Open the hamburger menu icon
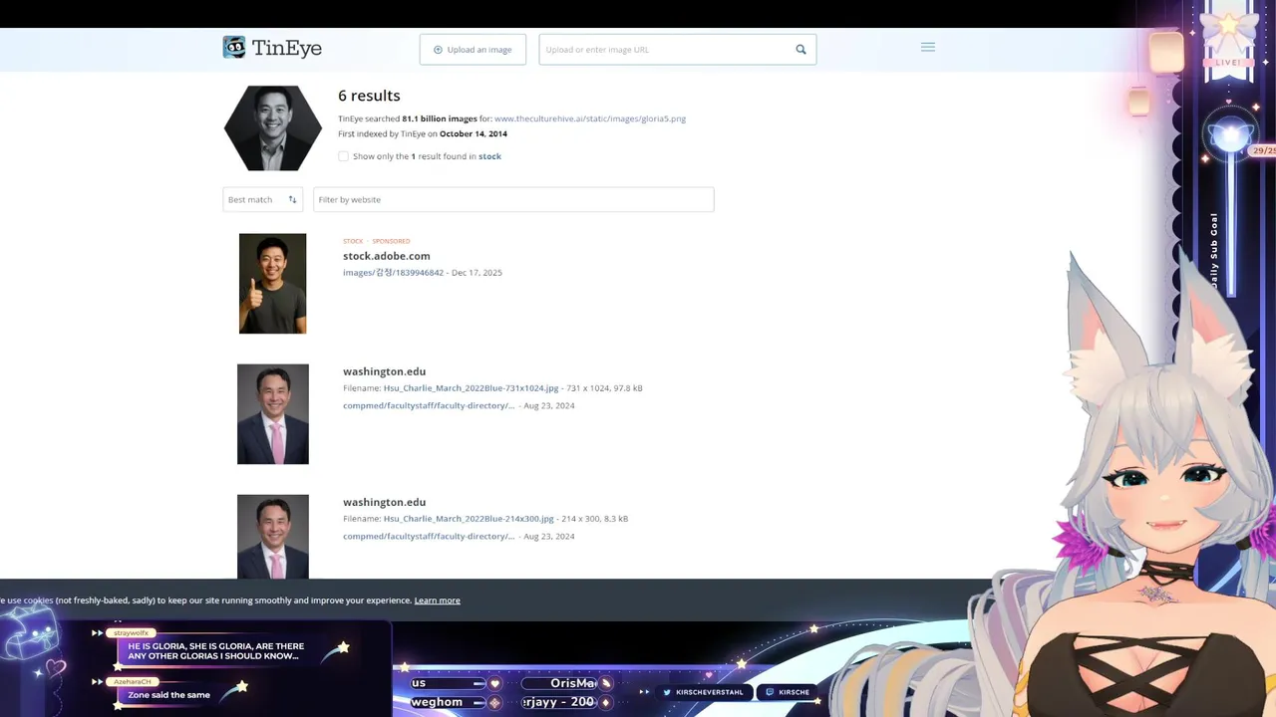The width and height of the screenshot is (1276, 717). click(928, 47)
